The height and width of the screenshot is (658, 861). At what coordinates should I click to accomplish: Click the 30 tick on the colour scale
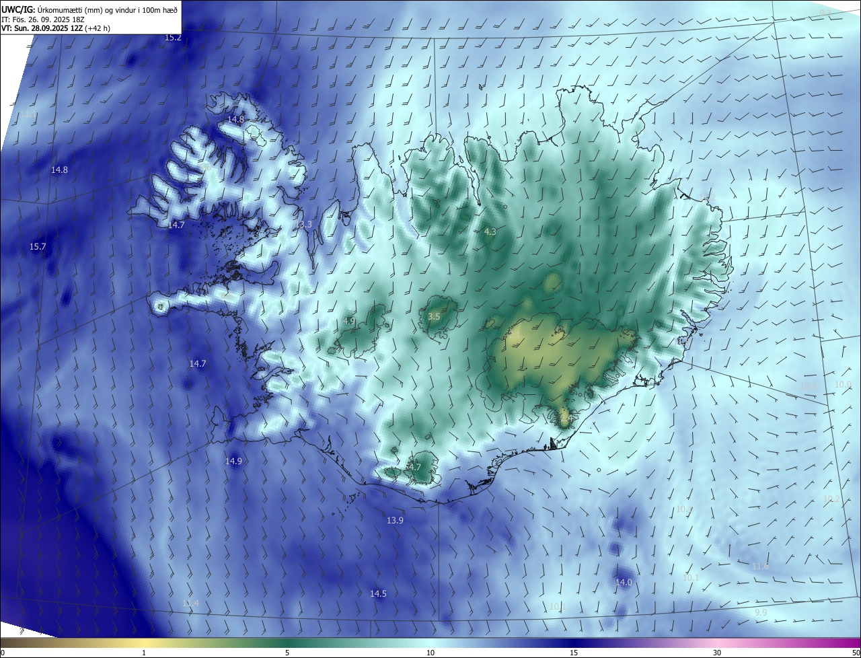click(717, 653)
